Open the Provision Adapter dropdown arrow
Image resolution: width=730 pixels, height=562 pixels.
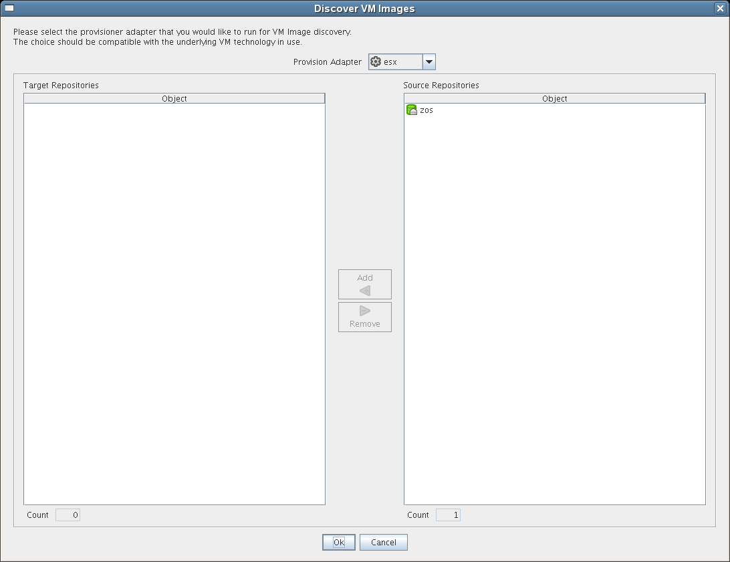click(x=429, y=62)
